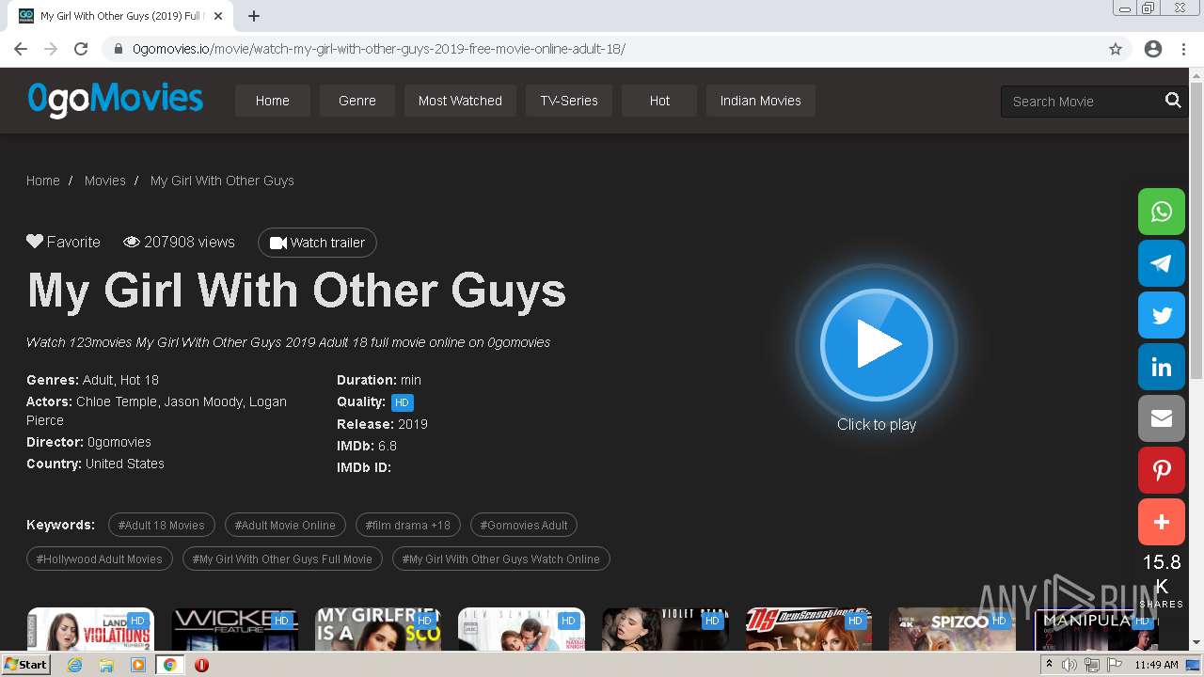Select the #film drama +18 tag
The height and width of the screenshot is (677, 1204).
[408, 525]
